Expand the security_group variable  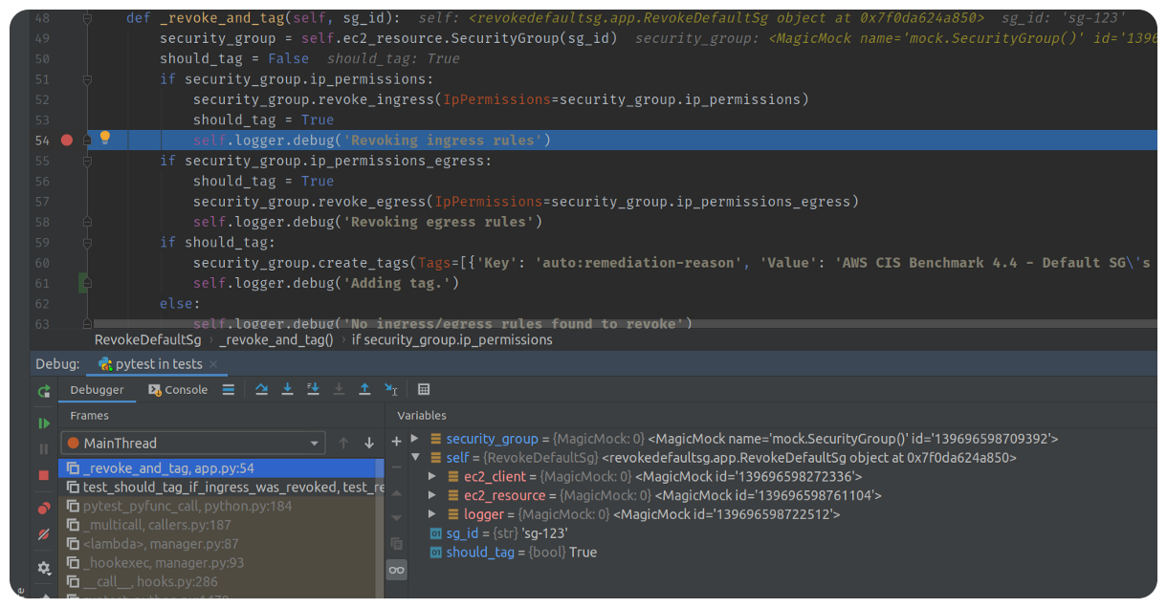click(414, 439)
